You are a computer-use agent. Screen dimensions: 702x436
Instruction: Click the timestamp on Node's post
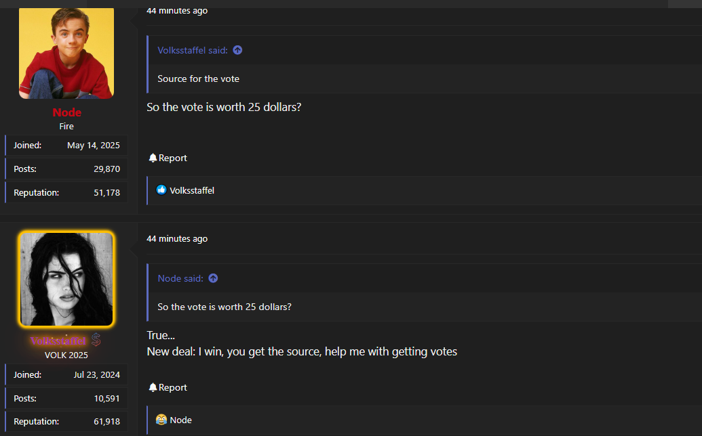pyautogui.click(x=177, y=11)
